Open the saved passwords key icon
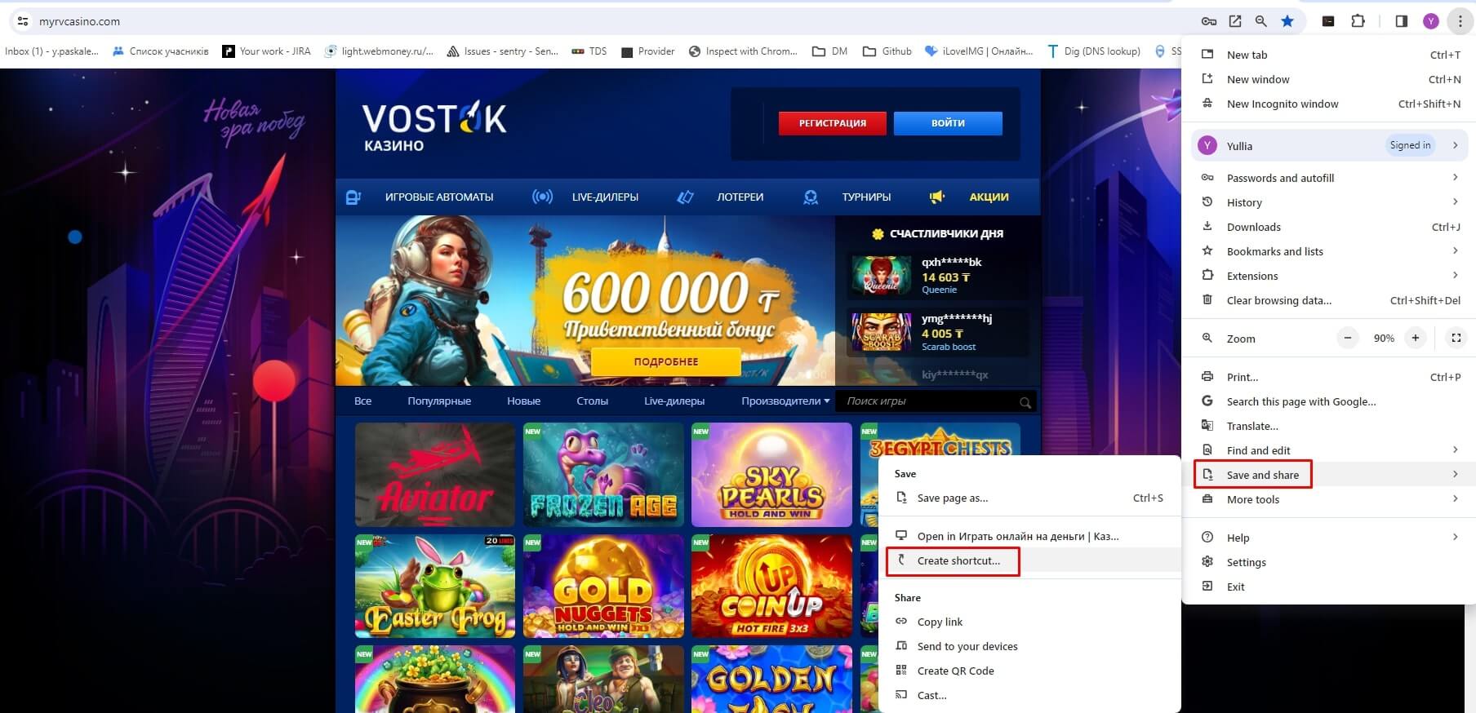Viewport: 1476px width, 713px height. tap(1209, 21)
